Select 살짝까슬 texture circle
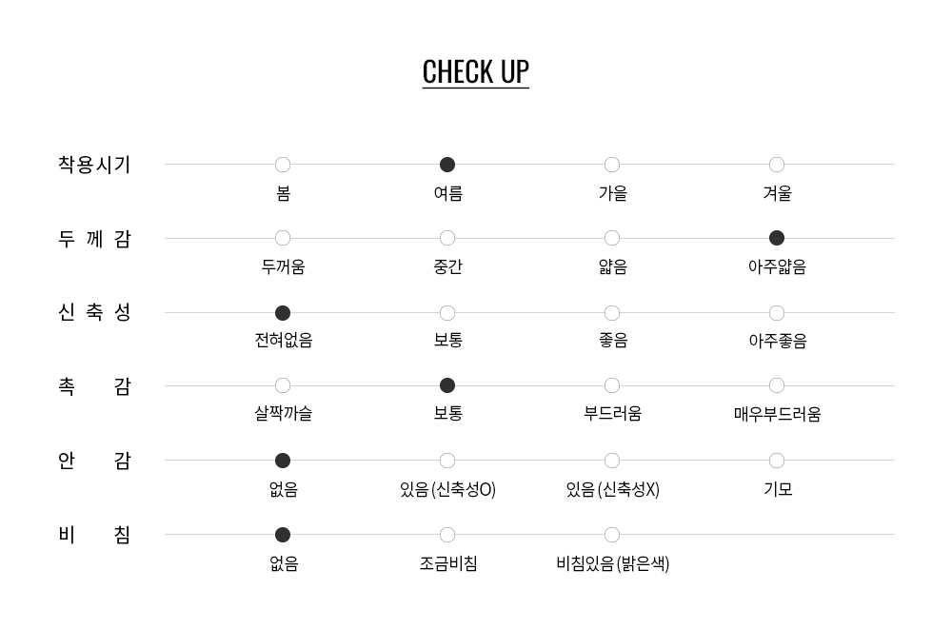Image resolution: width=952 pixels, height=629 pixels. pos(283,385)
